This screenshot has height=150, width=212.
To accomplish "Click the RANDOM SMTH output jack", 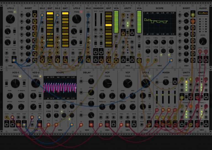I will click(x=96, y=60).
